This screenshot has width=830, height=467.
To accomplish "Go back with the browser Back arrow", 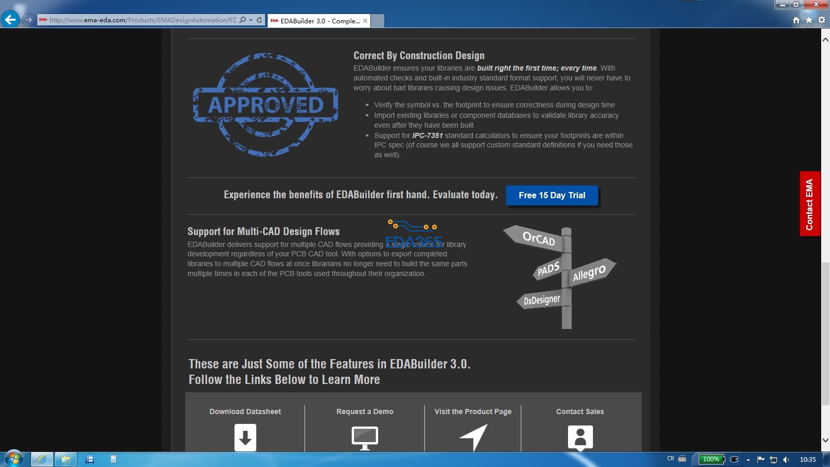I will [10, 20].
